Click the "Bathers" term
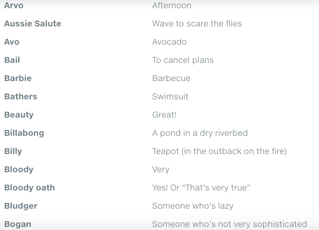This screenshot has width=319, height=230. click(21, 96)
